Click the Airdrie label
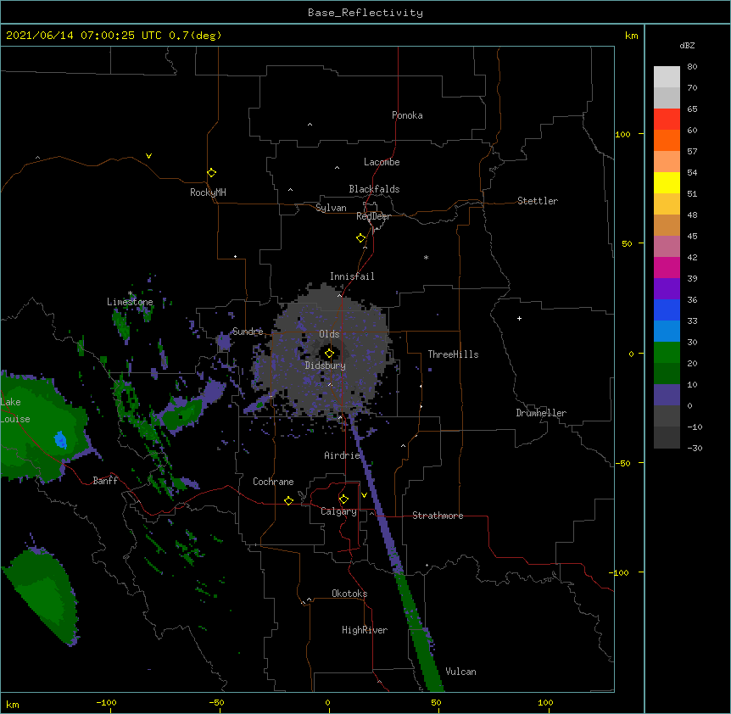 coord(343,455)
